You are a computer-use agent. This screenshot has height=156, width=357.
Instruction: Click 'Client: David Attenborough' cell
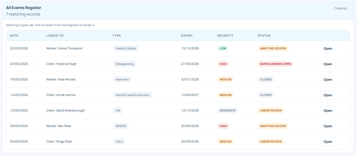65,110
